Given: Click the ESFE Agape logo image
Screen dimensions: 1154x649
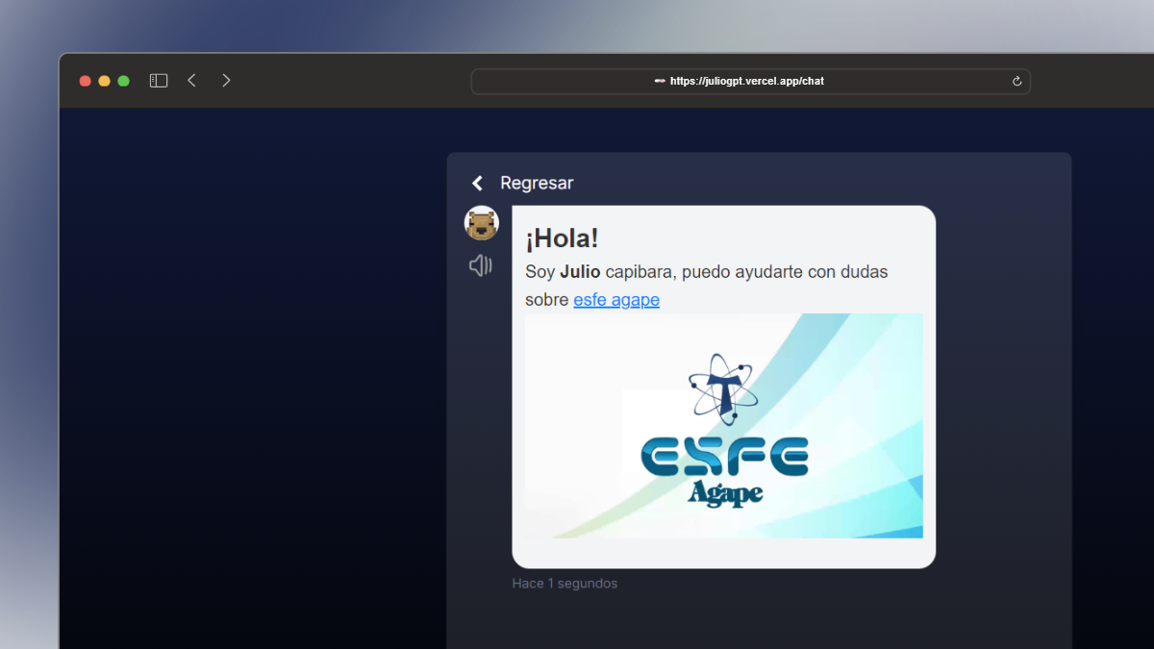Looking at the screenshot, I should tap(721, 425).
